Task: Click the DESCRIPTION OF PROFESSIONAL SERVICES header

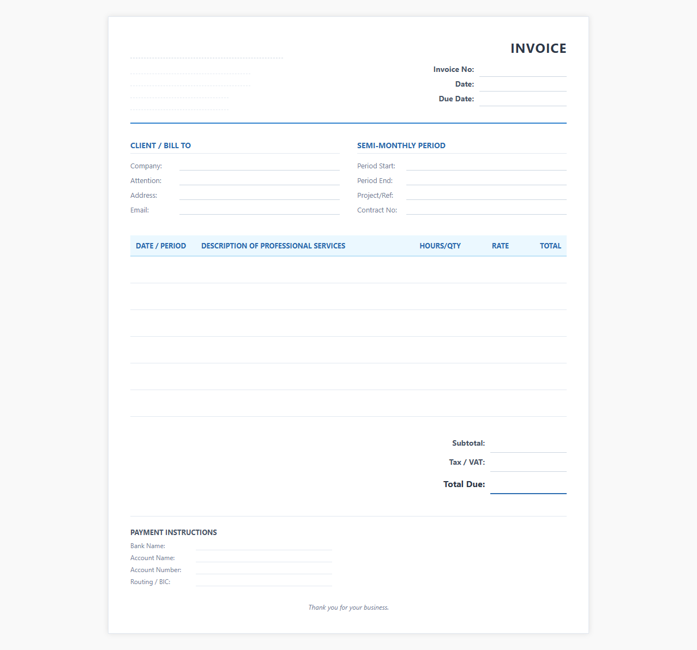Action: pyautogui.click(x=273, y=246)
